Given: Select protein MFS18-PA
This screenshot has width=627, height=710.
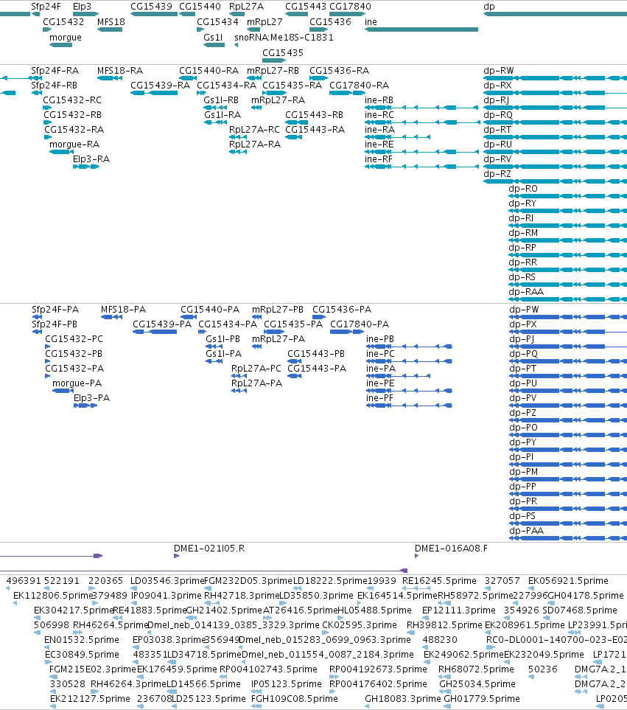Looking at the screenshot, I should coord(123,310).
